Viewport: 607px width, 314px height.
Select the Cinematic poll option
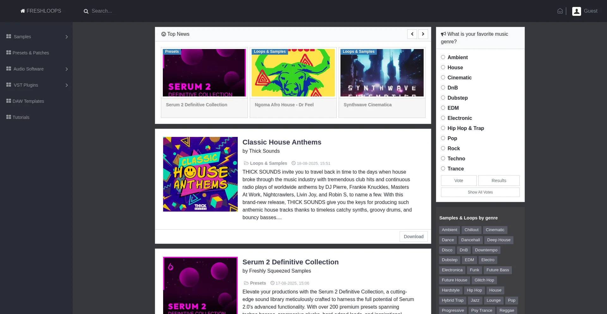tap(443, 77)
